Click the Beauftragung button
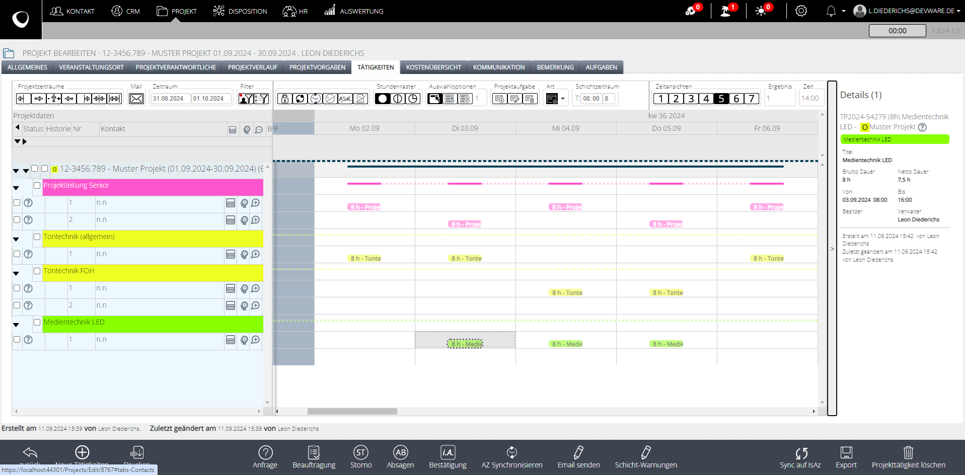965x475 pixels. [314, 457]
